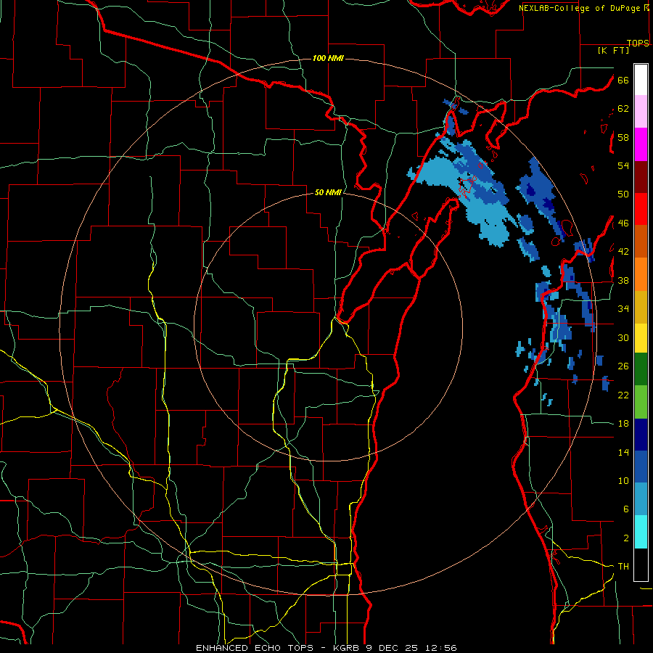653x653 pixels.
Task: Click the "TH" threshold legend label
Action: click(x=623, y=567)
